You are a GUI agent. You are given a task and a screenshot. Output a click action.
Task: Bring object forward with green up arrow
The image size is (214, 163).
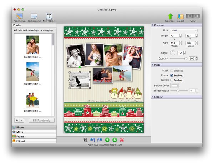[x=107, y=140]
